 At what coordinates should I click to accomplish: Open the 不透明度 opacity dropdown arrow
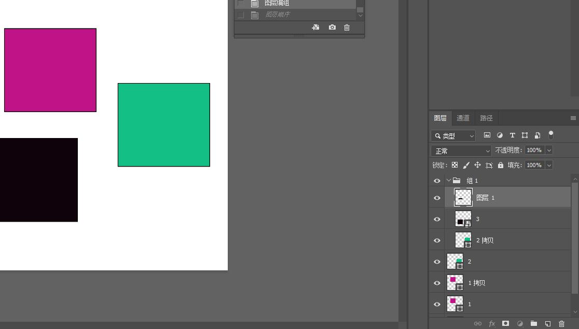point(549,150)
